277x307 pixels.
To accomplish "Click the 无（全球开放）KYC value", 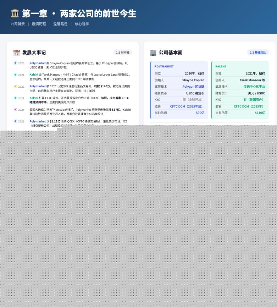I will [x=193, y=100].
